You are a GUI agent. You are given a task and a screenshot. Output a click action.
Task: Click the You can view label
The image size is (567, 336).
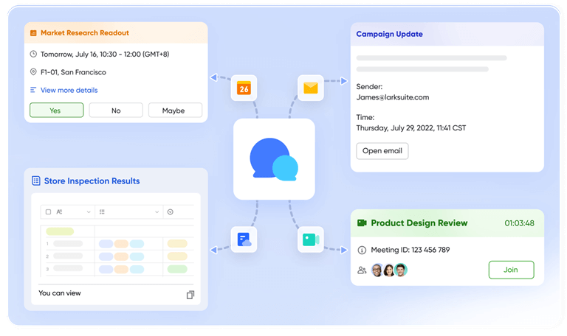pos(60,293)
